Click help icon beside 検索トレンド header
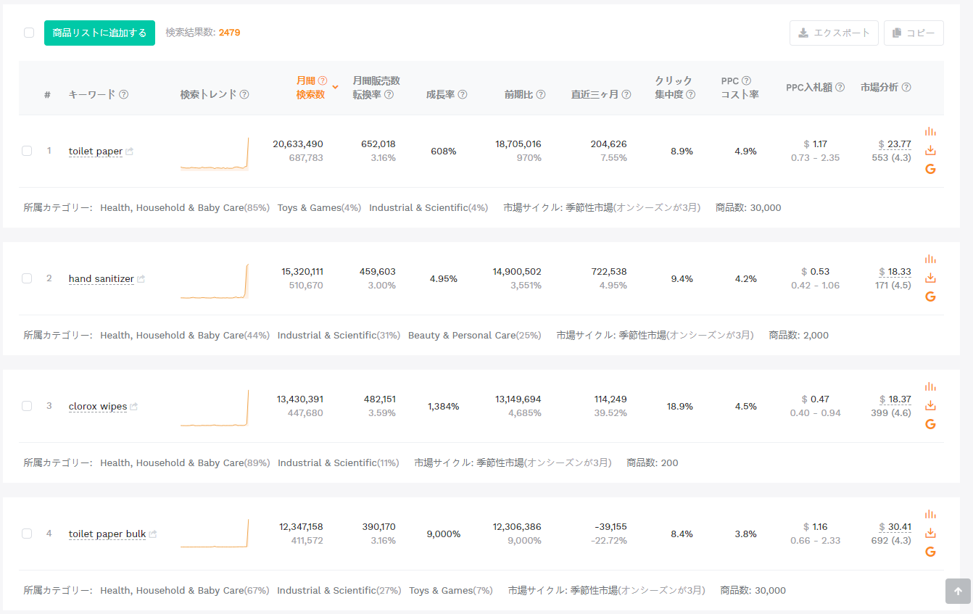The image size is (973, 614). click(244, 94)
